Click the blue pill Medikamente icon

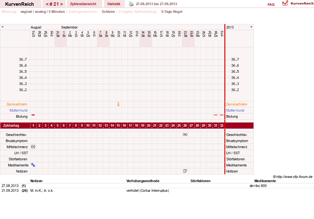pos(33,165)
